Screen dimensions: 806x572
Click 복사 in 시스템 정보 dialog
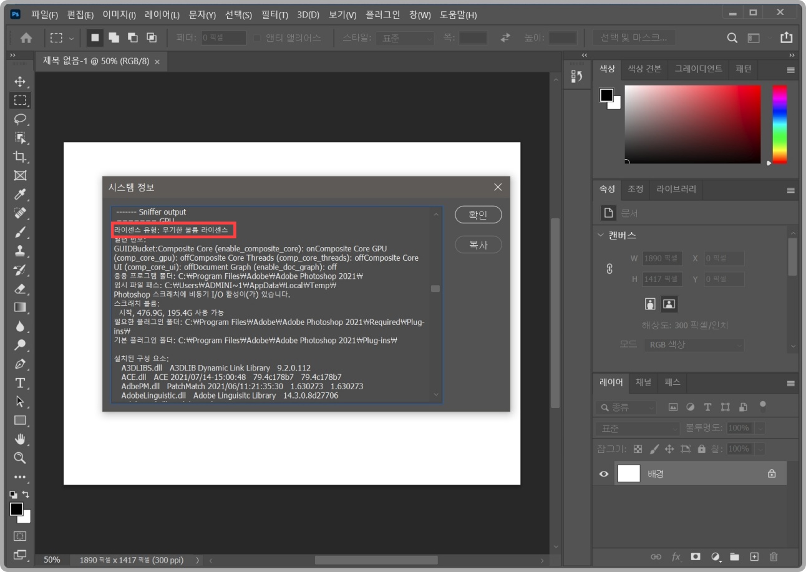pyautogui.click(x=478, y=245)
